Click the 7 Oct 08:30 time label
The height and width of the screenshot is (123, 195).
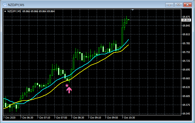click(78, 118)
